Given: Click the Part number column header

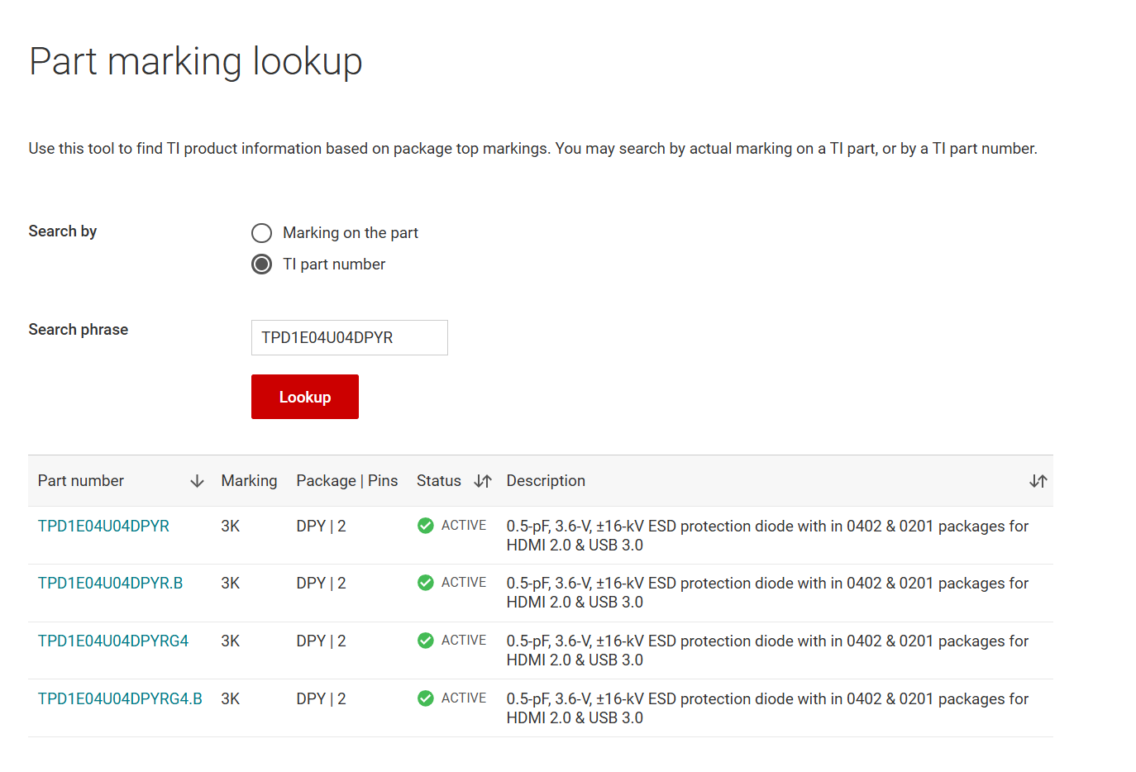Looking at the screenshot, I should pyautogui.click(x=81, y=481).
